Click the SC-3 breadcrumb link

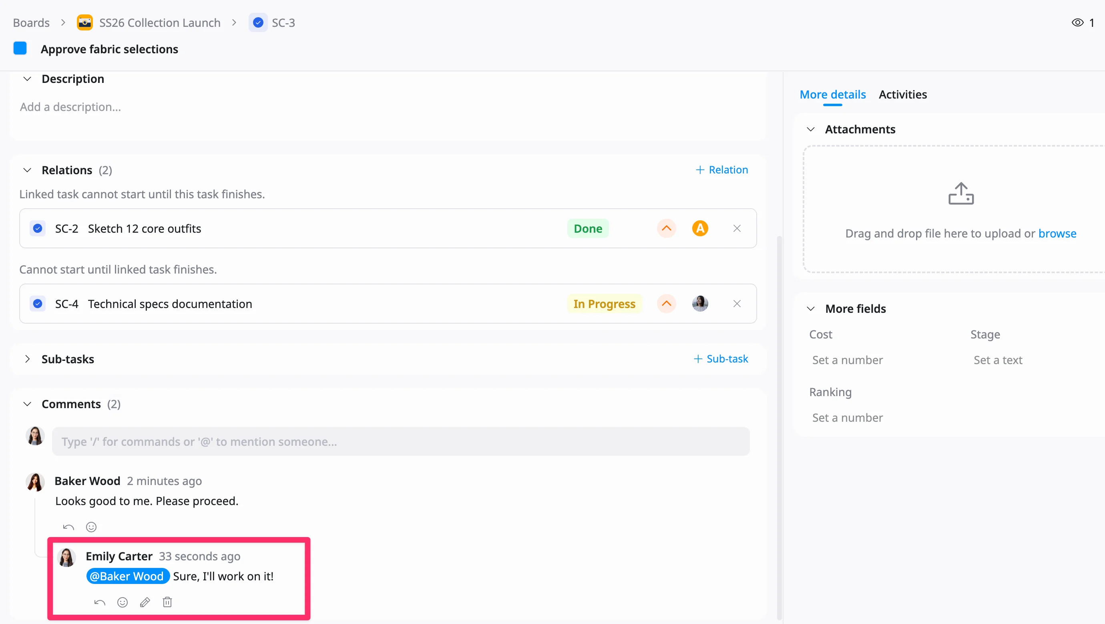tap(283, 23)
